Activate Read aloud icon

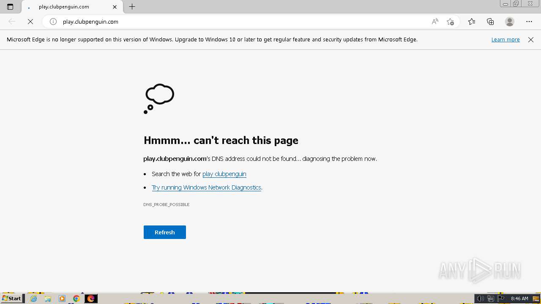[435, 22]
